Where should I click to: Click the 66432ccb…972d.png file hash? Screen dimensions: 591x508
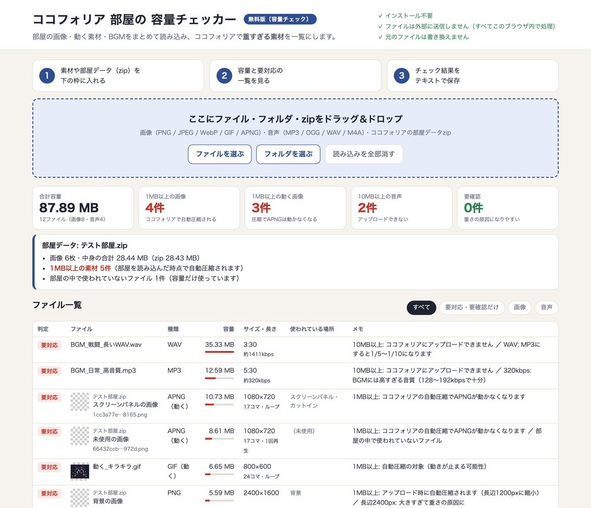pyautogui.click(x=120, y=449)
